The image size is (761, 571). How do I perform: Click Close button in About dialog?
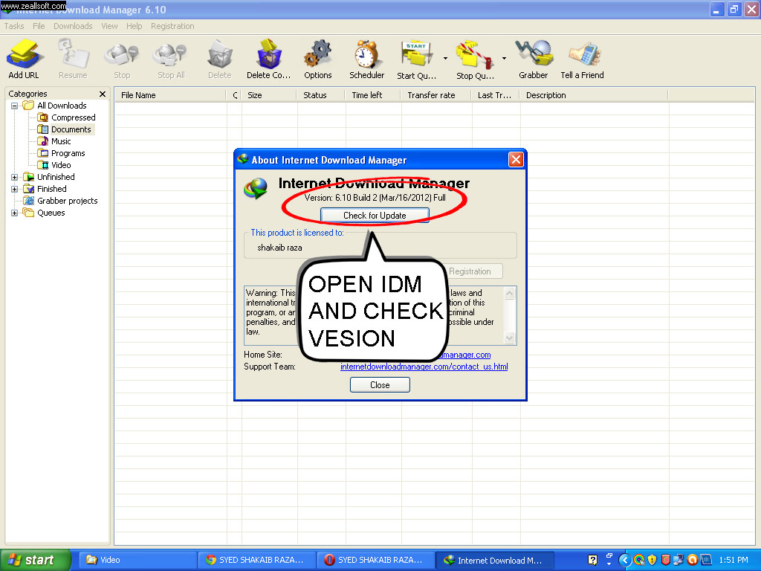coord(380,385)
